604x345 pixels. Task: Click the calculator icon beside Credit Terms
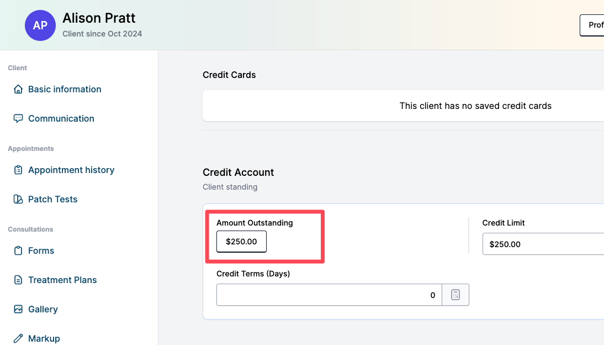[455, 295]
